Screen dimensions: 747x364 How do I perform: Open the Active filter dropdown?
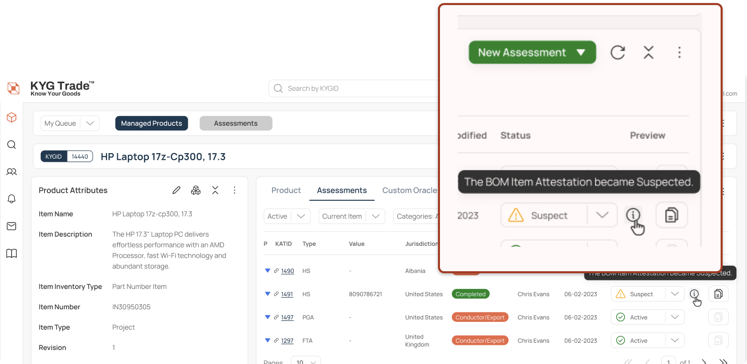click(287, 216)
